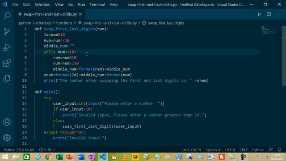Split the editor to the right
The image size is (286, 161).
[x=269, y=14]
